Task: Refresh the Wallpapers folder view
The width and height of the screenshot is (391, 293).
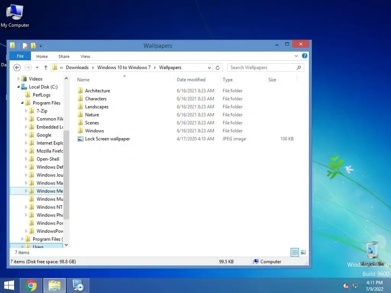Action: pyautogui.click(x=217, y=68)
